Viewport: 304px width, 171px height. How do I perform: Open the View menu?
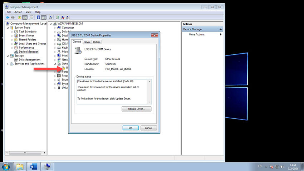(x=29, y=12)
